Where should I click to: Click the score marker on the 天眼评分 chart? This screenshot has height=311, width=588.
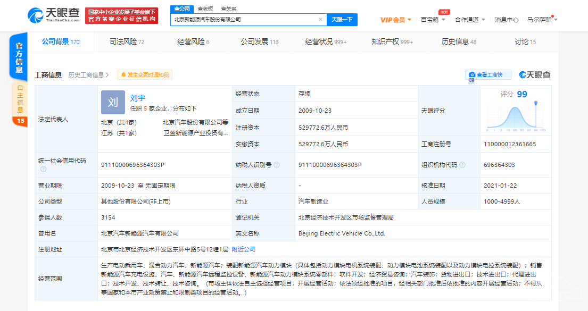tap(536, 103)
